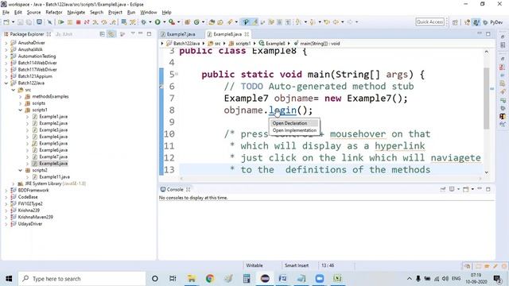Open the Debug button dropdown arrow

point(150,22)
